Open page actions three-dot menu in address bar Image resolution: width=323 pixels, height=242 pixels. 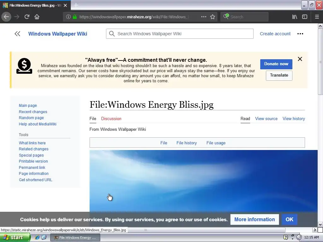203,17
